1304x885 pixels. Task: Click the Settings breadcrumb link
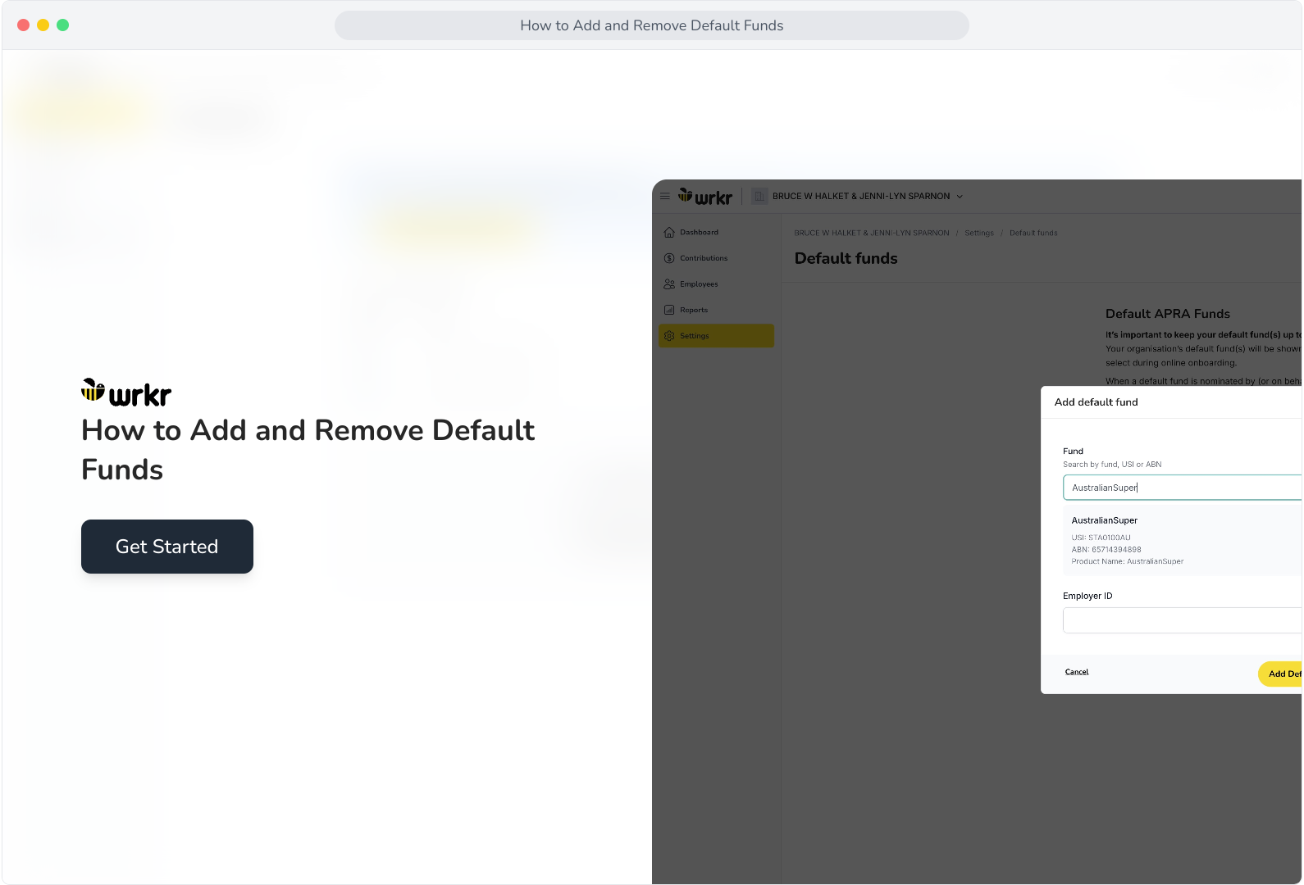tap(979, 234)
